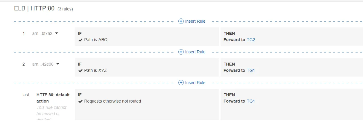Click the HTTP 80: default action label
The image size is (363, 127).
pos(53,98)
